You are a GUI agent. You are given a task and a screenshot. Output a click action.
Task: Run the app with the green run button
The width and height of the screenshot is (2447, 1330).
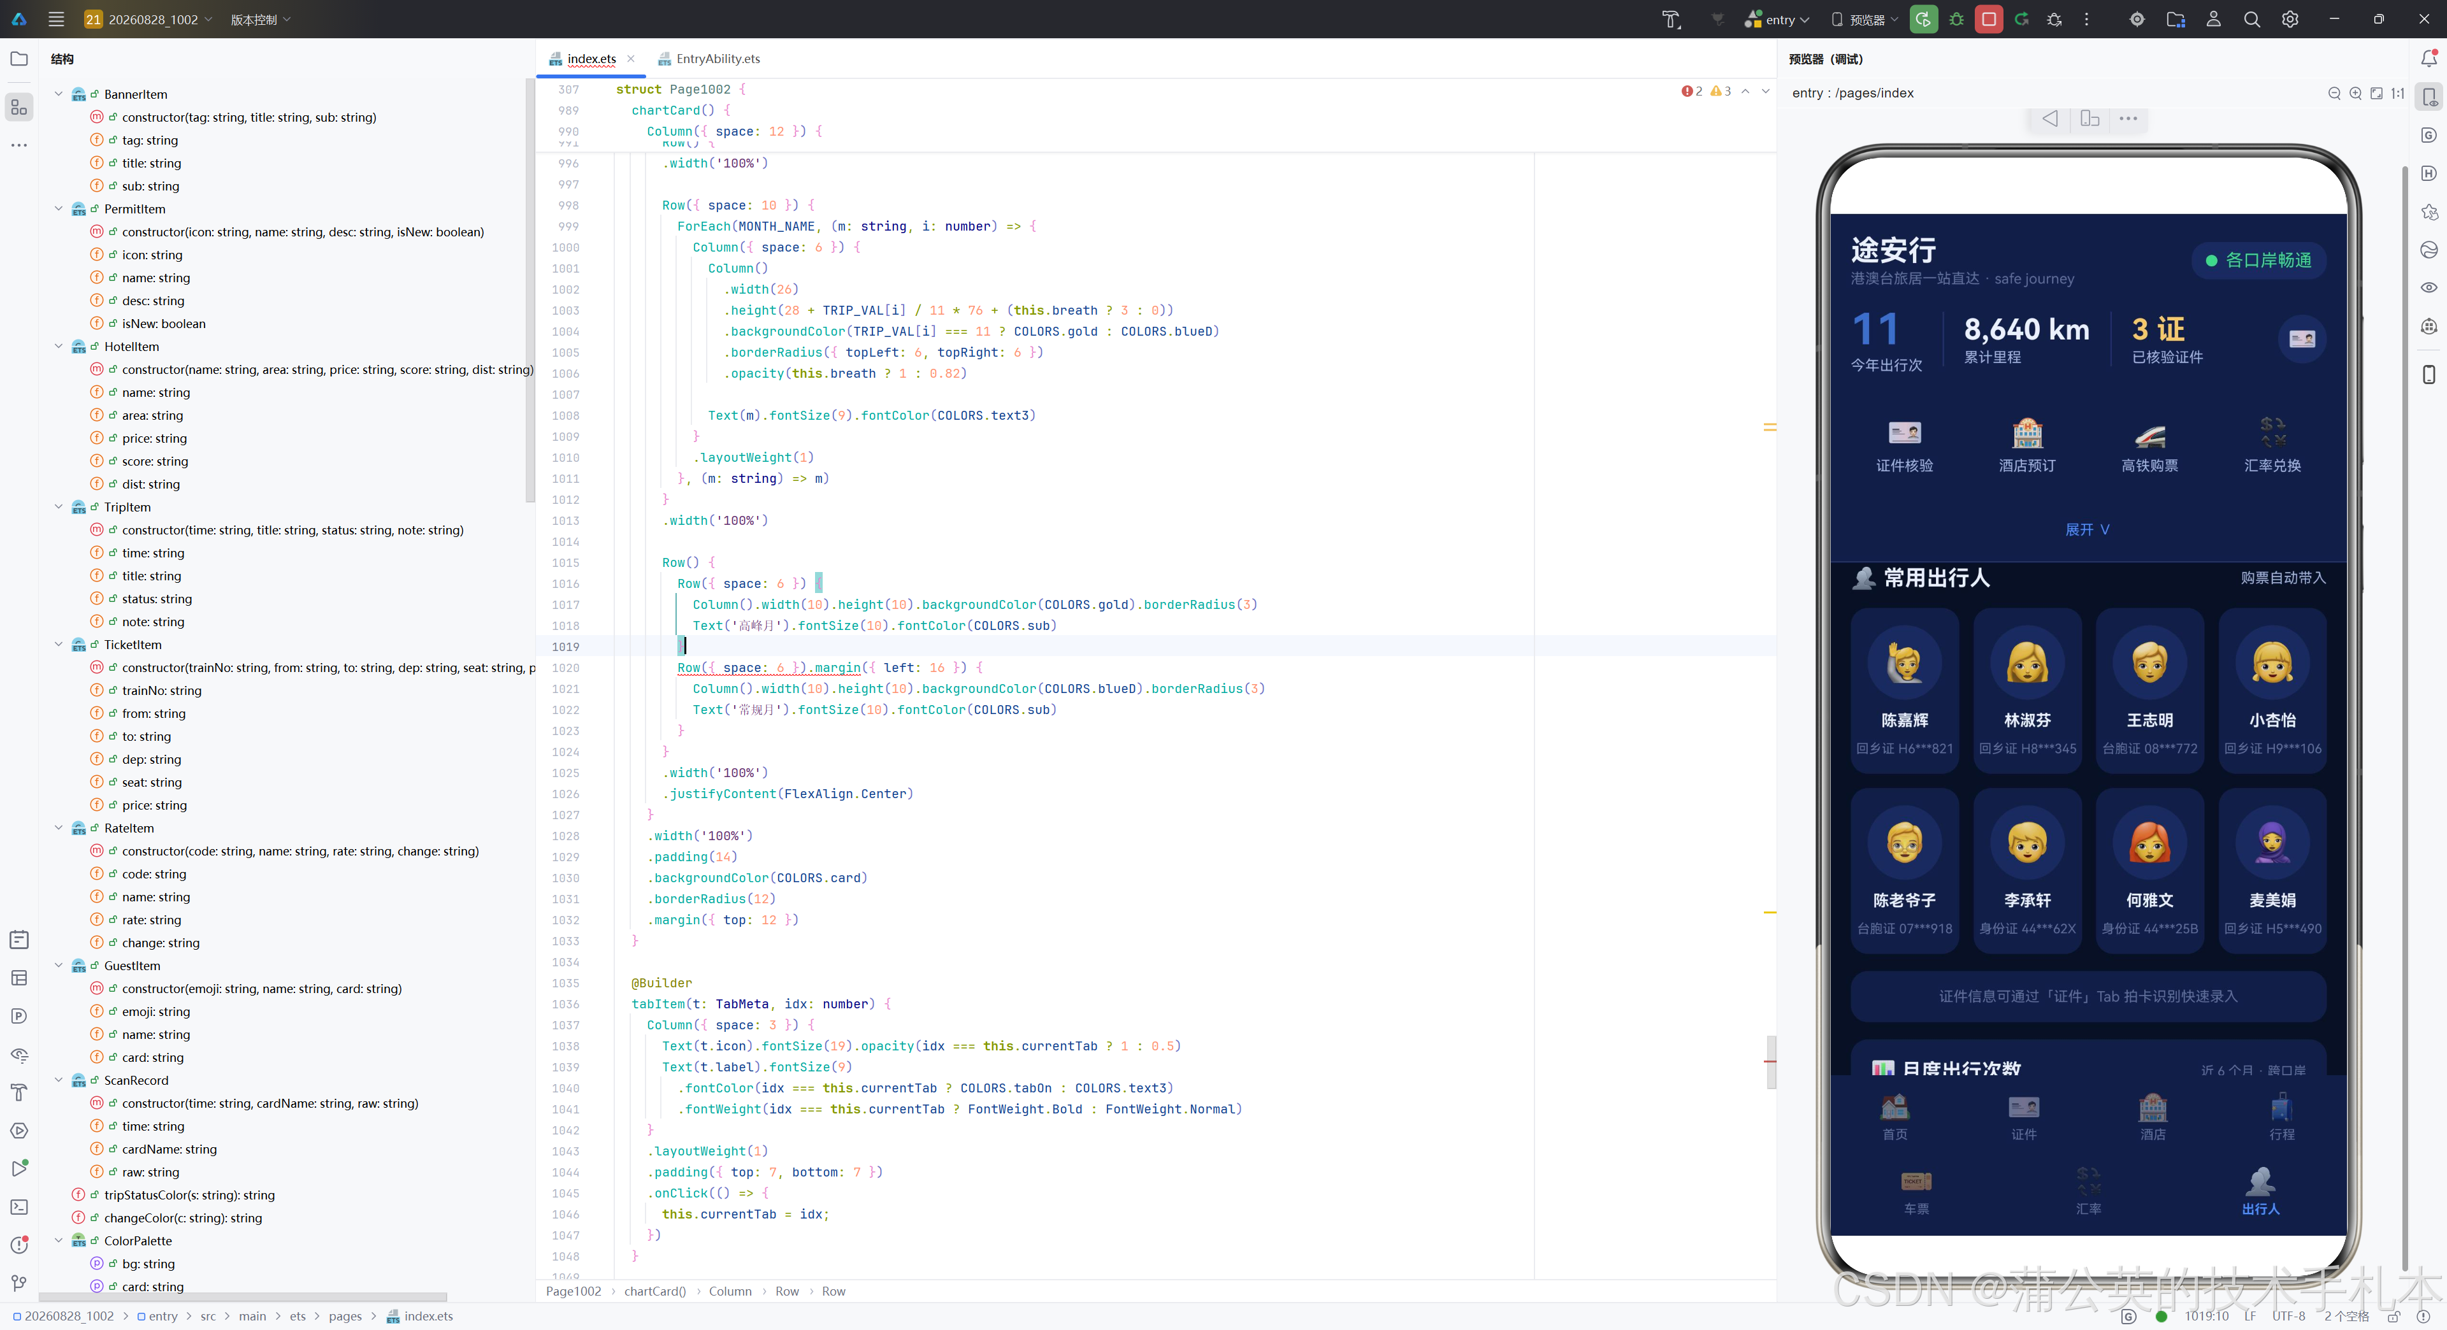pyautogui.click(x=1924, y=19)
